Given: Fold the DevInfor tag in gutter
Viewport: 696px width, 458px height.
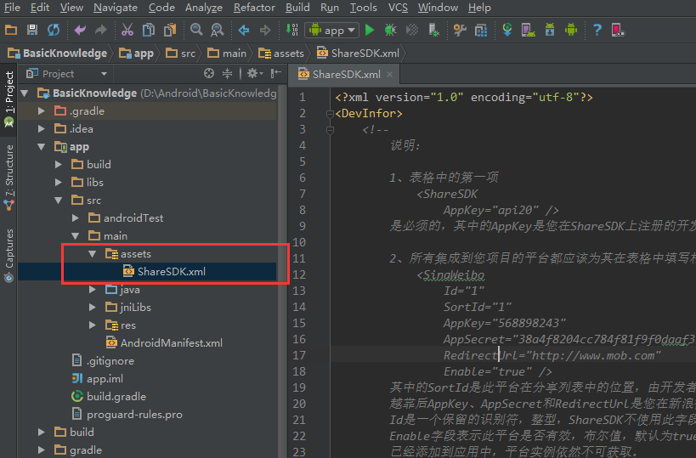Looking at the screenshot, I should tap(330, 114).
